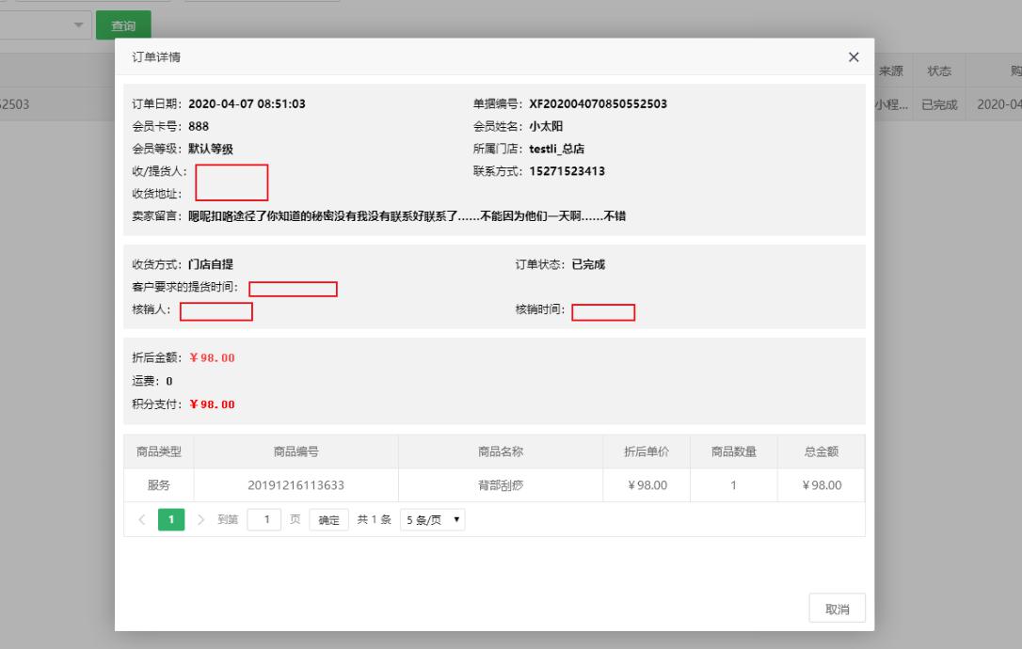Select page 1 in the pagination
Image resolution: width=1022 pixels, height=649 pixels.
pyautogui.click(x=171, y=519)
